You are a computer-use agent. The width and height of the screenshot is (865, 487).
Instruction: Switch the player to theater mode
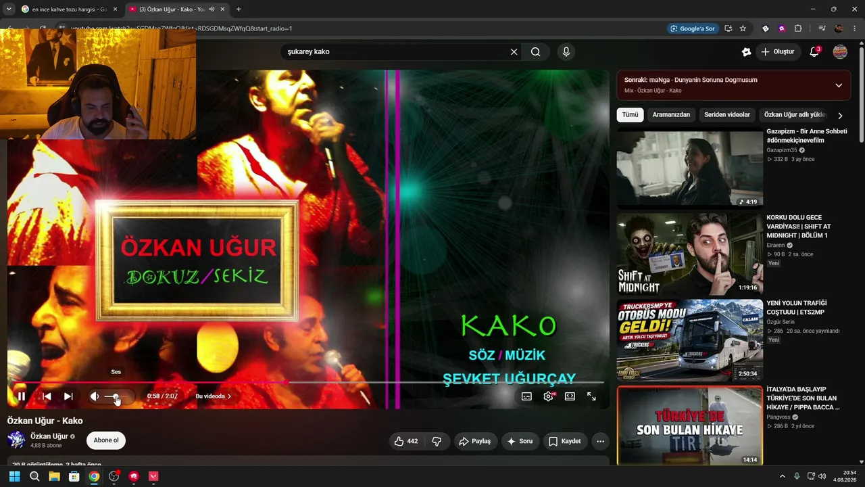(x=570, y=396)
